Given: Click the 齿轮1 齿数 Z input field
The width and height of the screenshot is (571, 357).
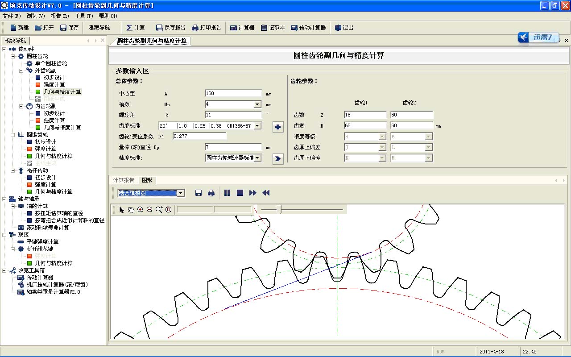Looking at the screenshot, I should coord(365,115).
